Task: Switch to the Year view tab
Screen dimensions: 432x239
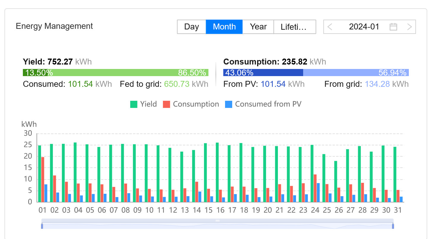Action: [x=258, y=27]
